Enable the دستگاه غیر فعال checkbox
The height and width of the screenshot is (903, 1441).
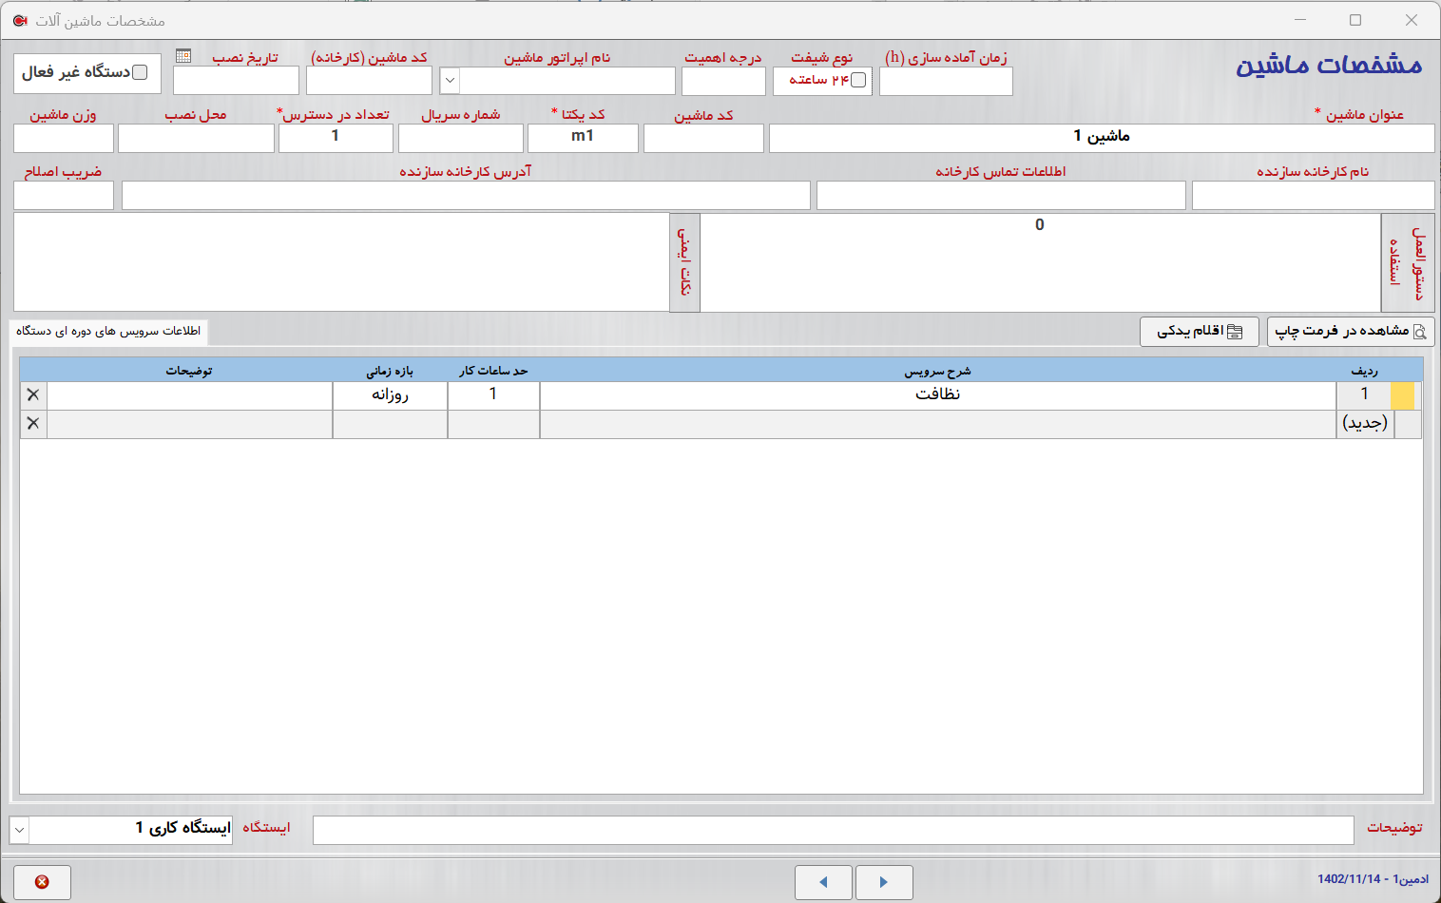click(x=140, y=72)
